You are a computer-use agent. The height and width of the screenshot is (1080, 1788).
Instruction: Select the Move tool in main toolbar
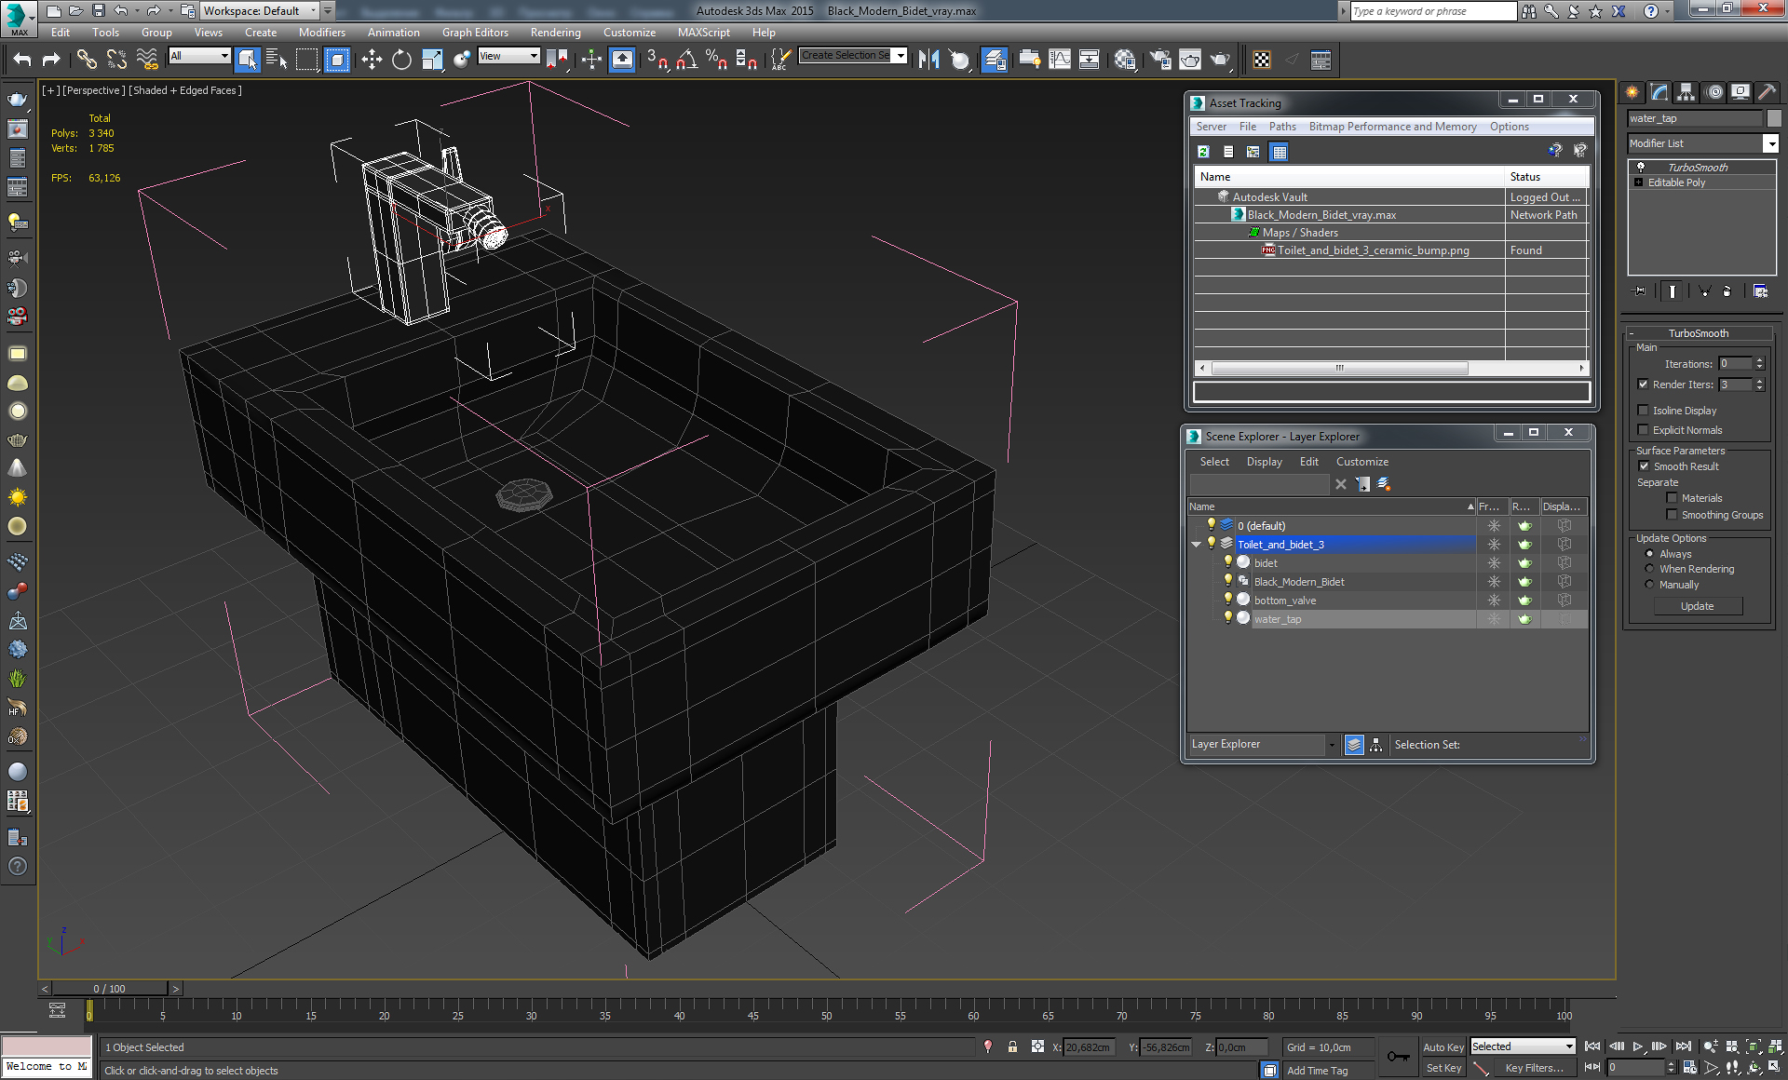tap(372, 60)
